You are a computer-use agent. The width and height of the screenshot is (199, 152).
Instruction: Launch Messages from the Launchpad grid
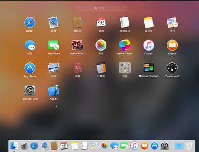(30, 45)
